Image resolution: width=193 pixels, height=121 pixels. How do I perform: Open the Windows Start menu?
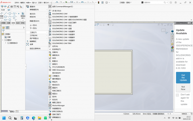click(x=4, y=118)
